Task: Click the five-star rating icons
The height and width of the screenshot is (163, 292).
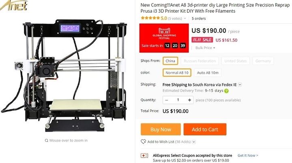Action: tap(150, 18)
